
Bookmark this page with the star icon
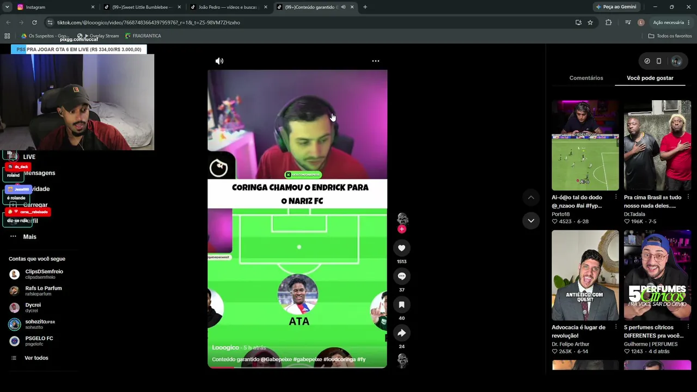[x=590, y=22]
